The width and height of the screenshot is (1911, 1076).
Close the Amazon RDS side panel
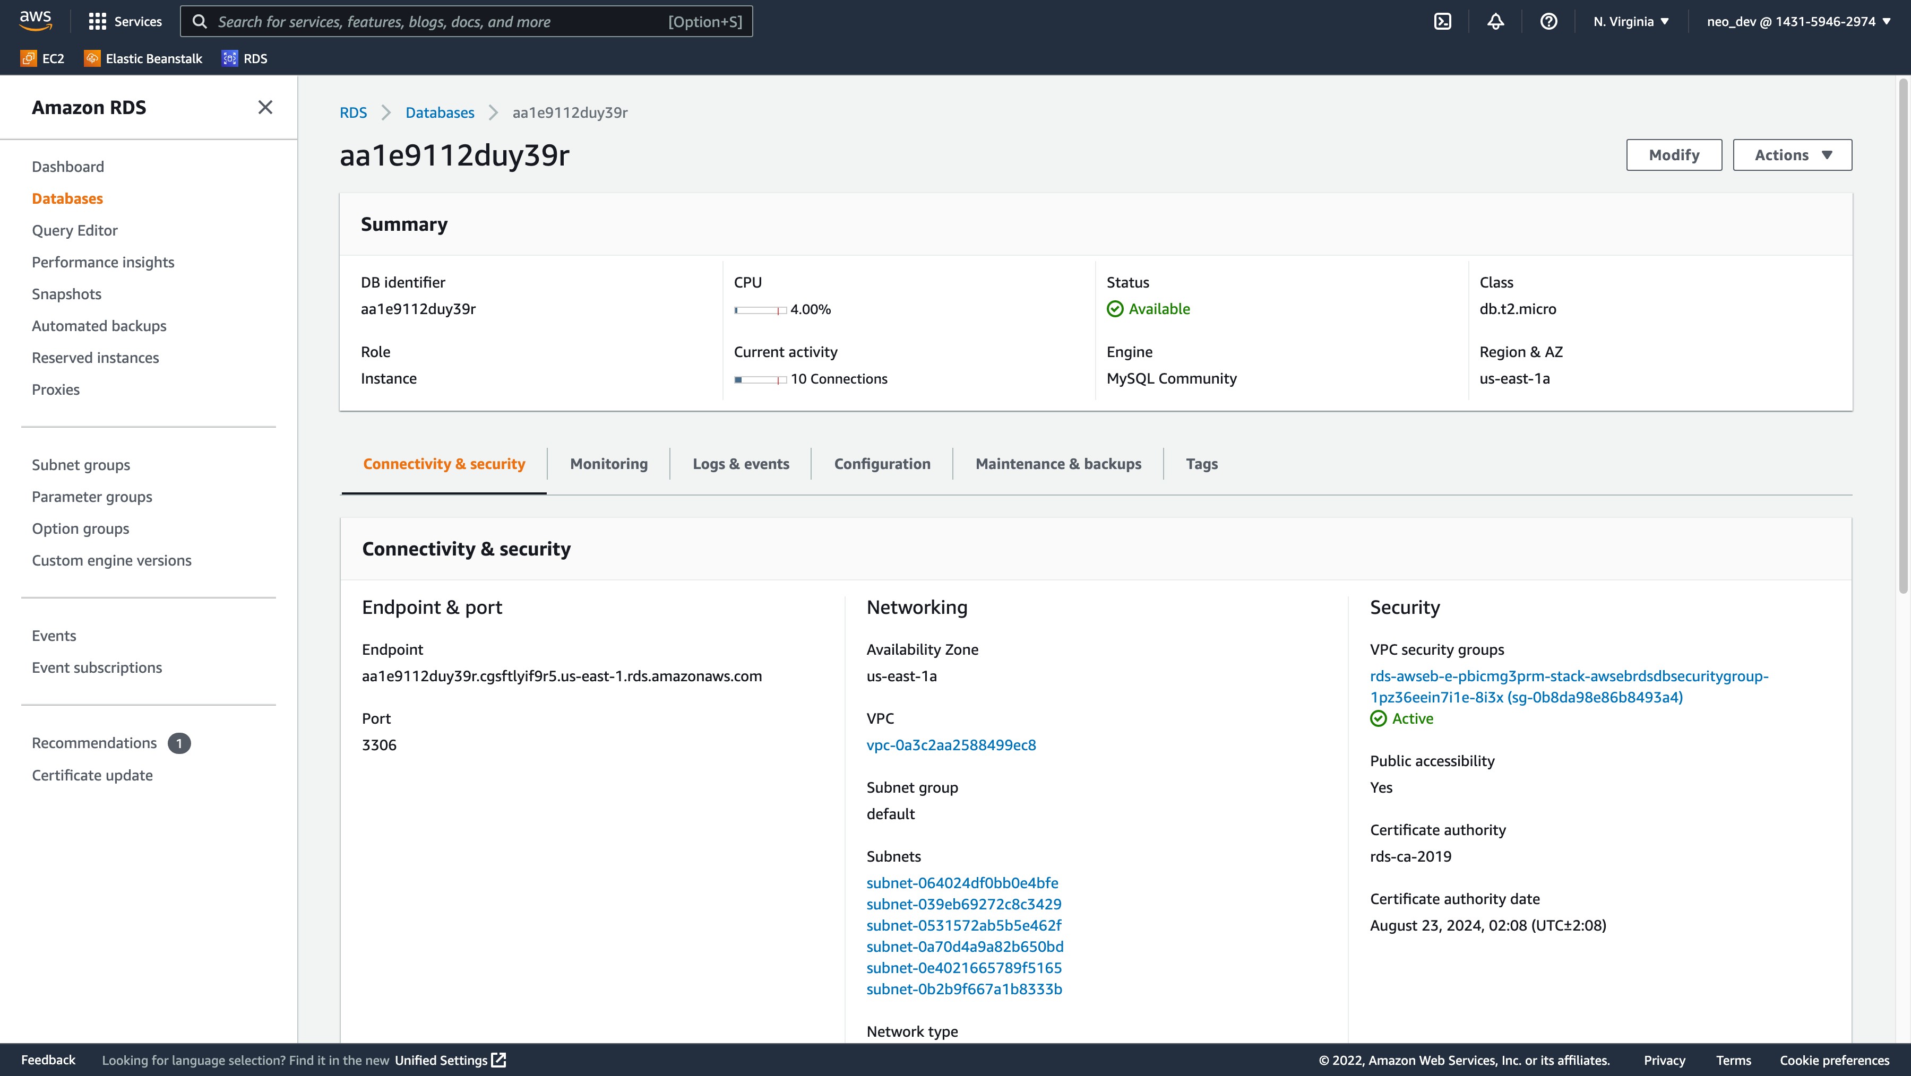(x=265, y=108)
